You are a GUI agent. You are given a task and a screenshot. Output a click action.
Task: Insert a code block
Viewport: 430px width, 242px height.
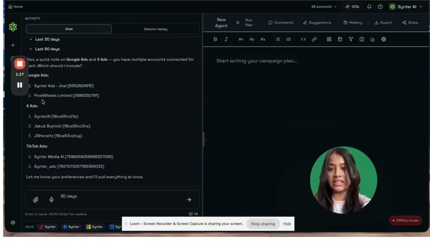click(303, 39)
